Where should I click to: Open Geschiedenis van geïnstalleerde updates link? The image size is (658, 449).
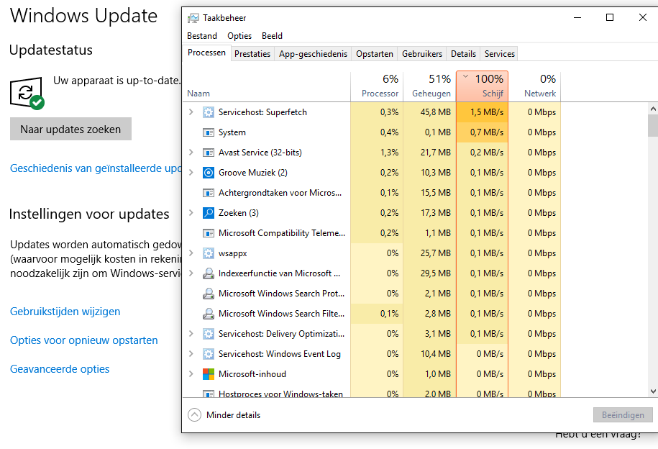[96, 168]
